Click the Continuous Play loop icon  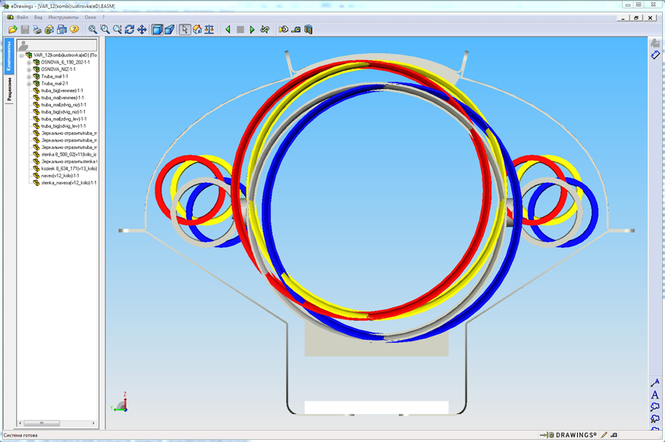(x=265, y=30)
